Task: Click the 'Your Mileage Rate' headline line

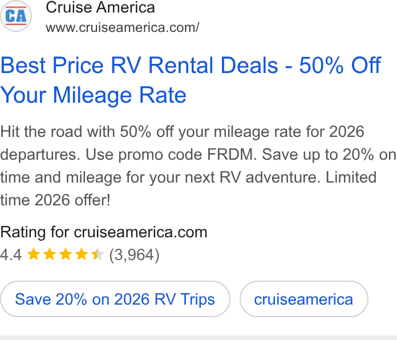Action: [x=93, y=95]
